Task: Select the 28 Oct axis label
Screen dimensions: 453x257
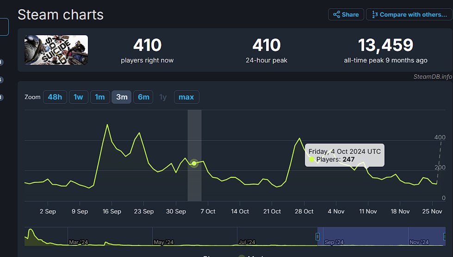Action: click(x=304, y=211)
